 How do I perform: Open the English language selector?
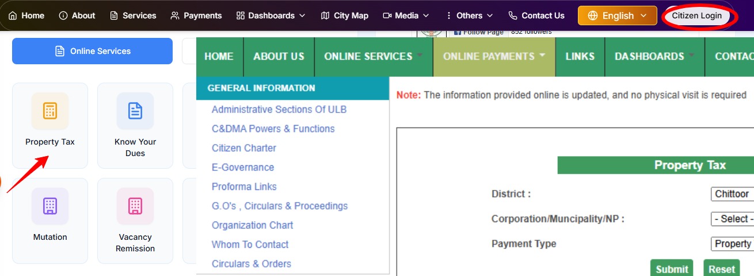[617, 15]
